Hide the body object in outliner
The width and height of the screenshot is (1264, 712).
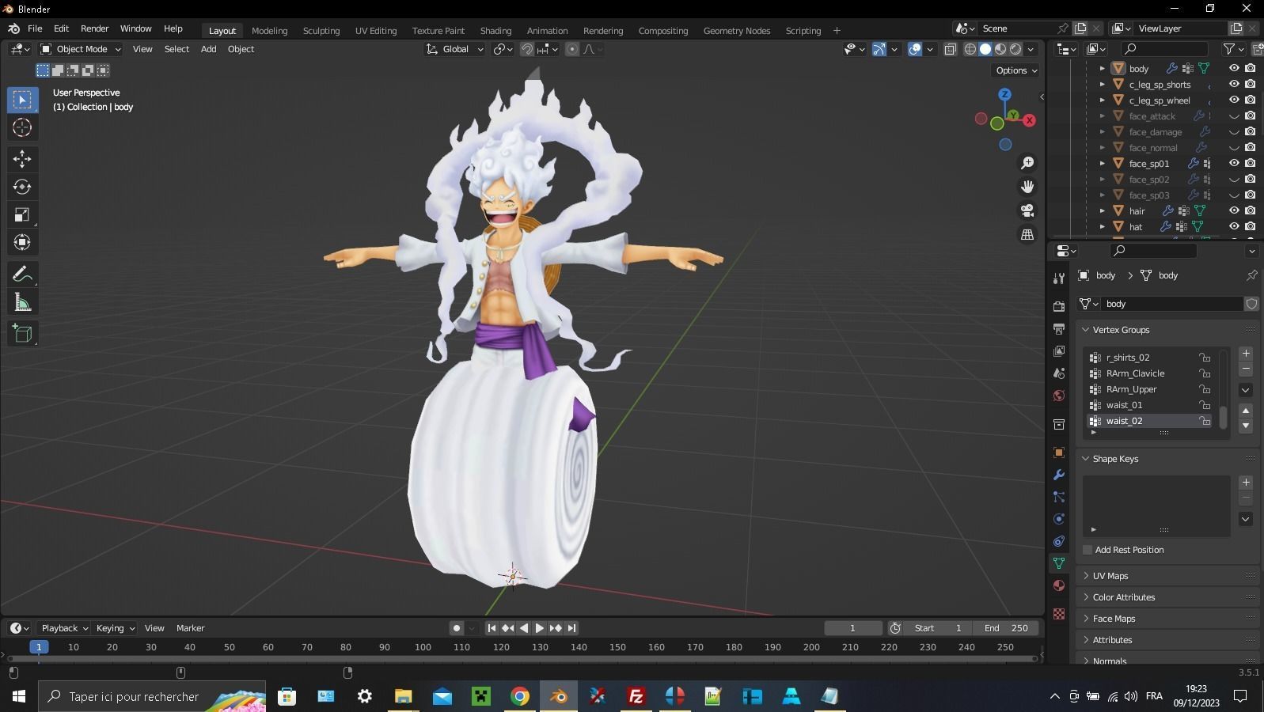point(1234,68)
